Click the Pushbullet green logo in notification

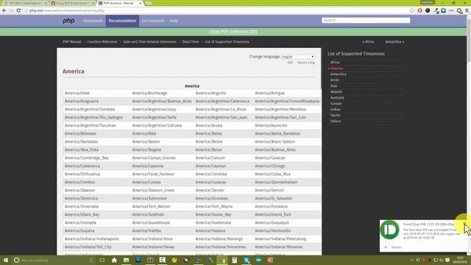[x=389, y=230]
